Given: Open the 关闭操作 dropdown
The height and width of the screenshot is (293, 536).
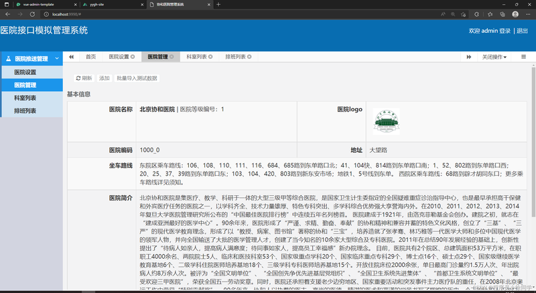Looking at the screenshot, I should (494, 57).
